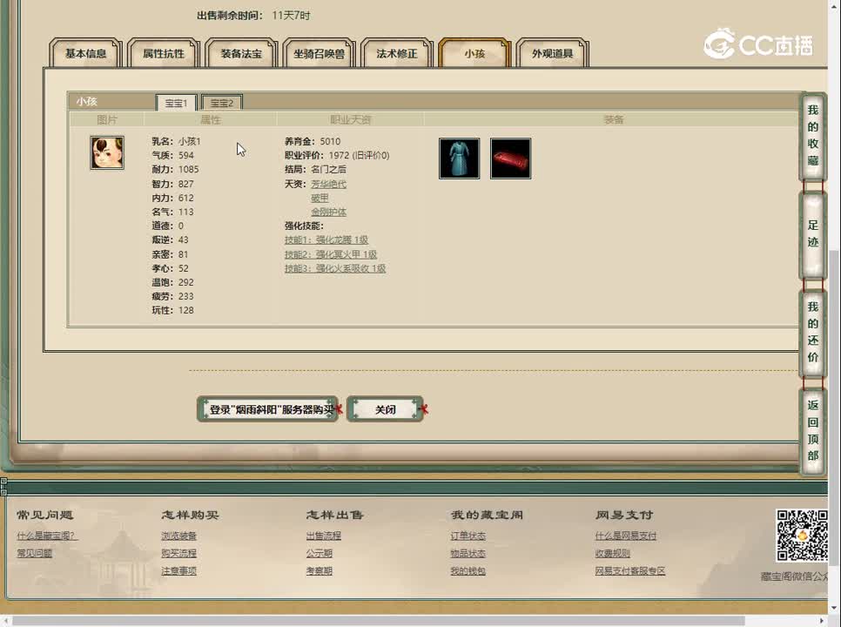Switch to 外观道具 tab

(553, 53)
